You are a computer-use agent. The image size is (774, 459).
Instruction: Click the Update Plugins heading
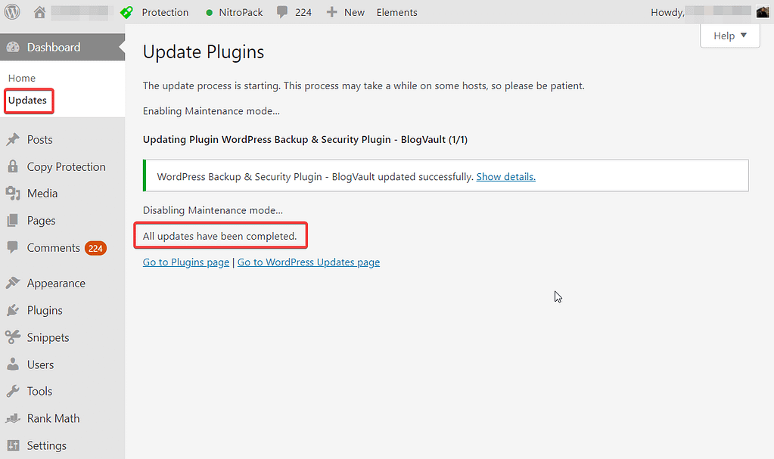tap(204, 52)
